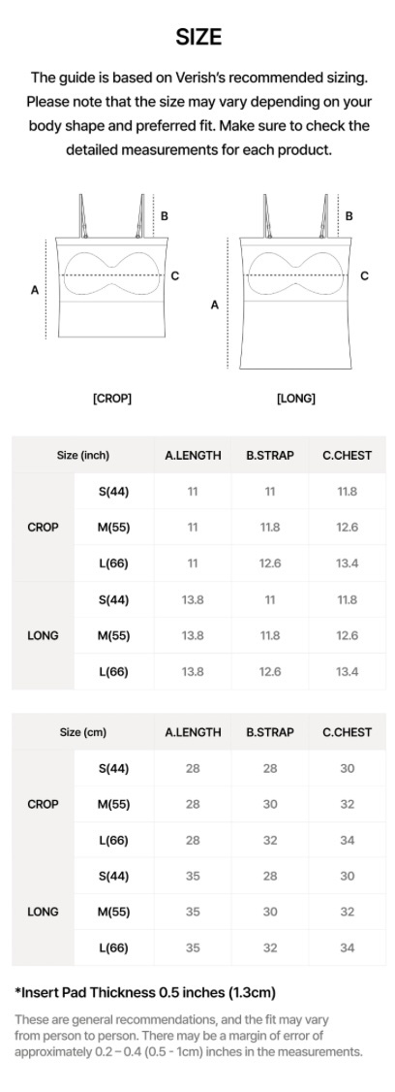Select C.CHEST column header in cm table
The width and height of the screenshot is (395, 1092).
pos(348,732)
